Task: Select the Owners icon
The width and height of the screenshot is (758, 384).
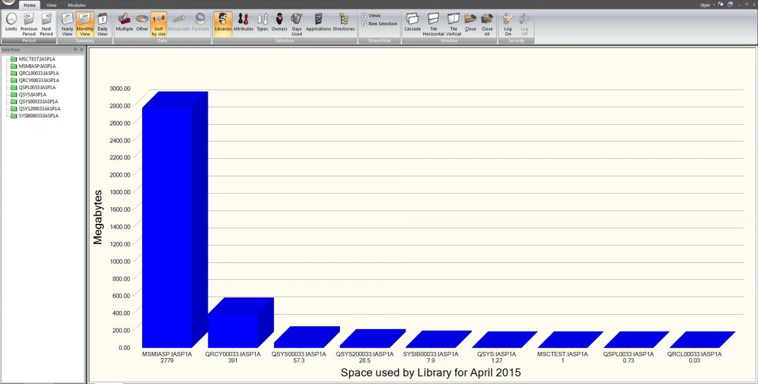Action: (x=279, y=20)
